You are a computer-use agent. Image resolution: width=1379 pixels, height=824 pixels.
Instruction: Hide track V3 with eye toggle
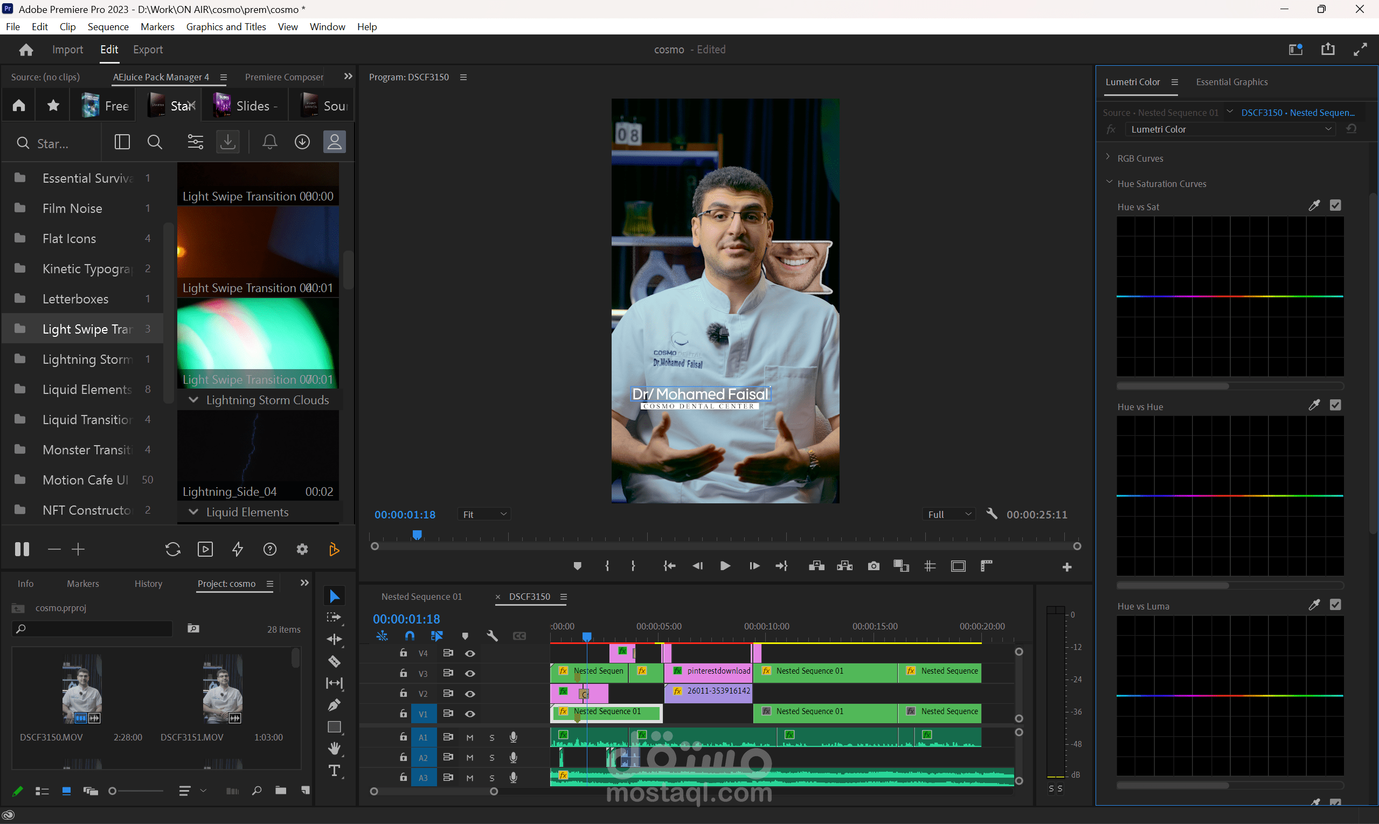(x=470, y=673)
